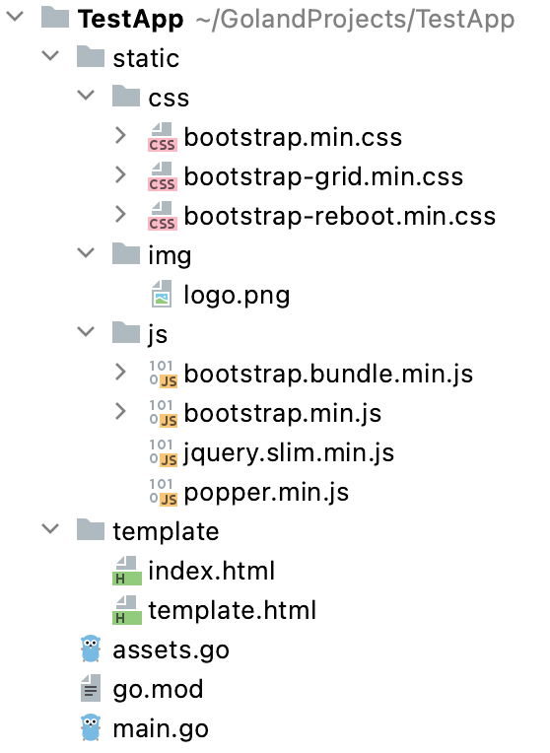This screenshot has width=550, height=753.
Task: Click the text file icon of go.mod
Action: pos(91,688)
